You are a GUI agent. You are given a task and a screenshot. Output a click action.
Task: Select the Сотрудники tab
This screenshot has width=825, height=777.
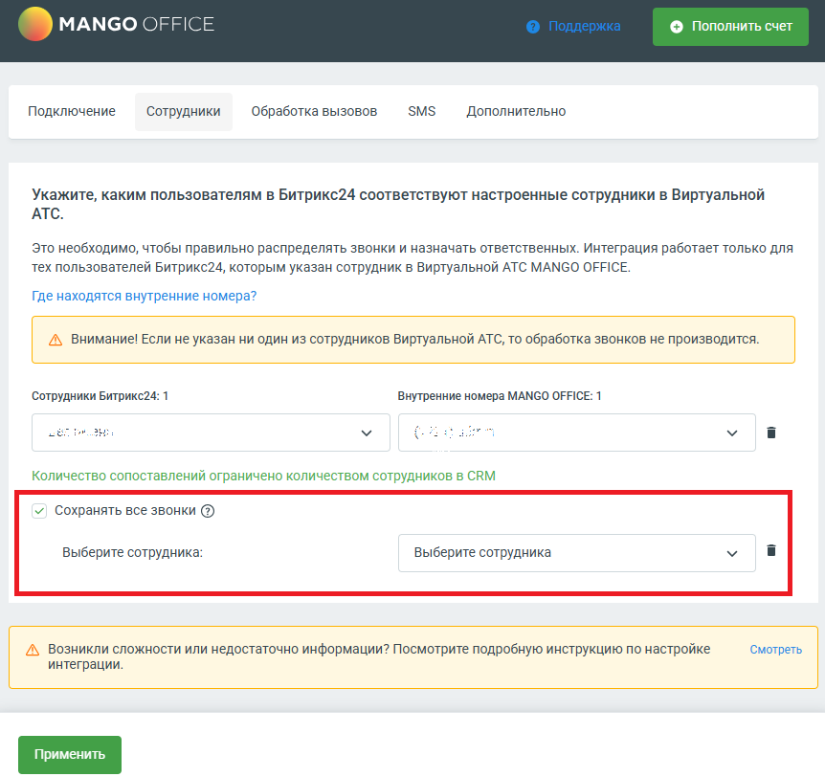point(183,112)
